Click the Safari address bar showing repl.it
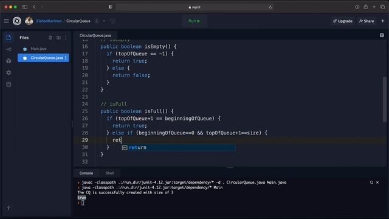This screenshot has width=389, height=219. [194, 7]
